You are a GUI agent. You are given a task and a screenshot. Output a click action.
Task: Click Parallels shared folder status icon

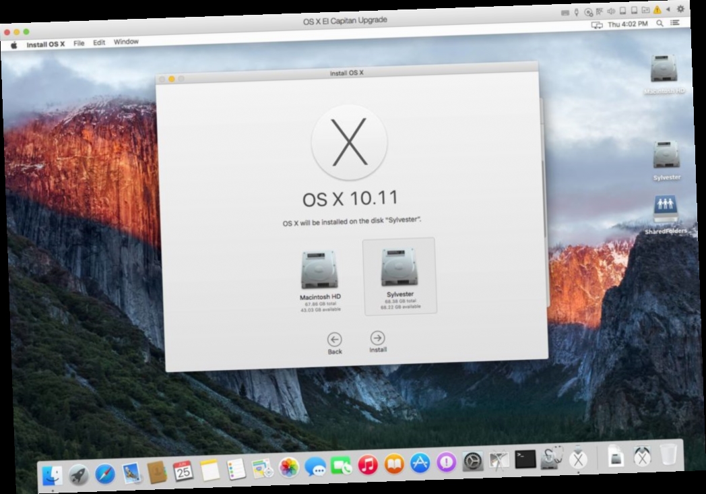645,10
